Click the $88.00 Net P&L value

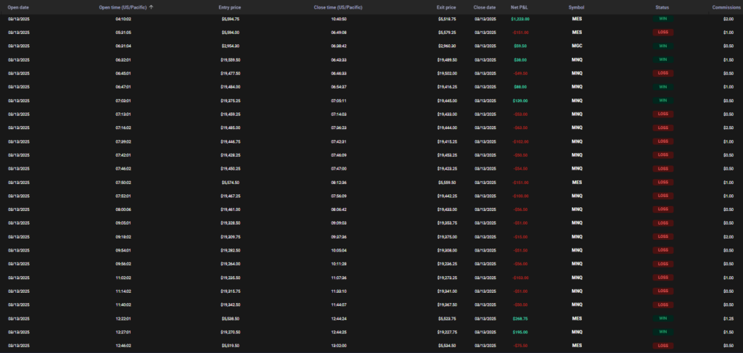tap(520, 87)
